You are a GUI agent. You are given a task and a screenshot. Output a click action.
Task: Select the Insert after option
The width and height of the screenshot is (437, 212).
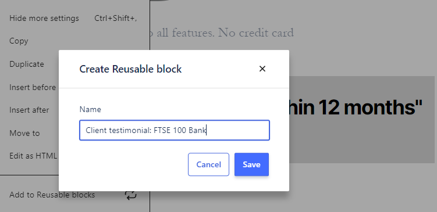click(x=29, y=110)
